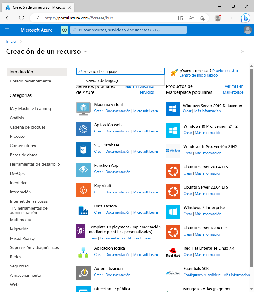Click the vertical scrollbar of the blade
The image size is (254, 292).
click(x=251, y=168)
